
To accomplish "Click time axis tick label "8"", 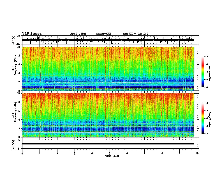I will [x=162, y=153].
